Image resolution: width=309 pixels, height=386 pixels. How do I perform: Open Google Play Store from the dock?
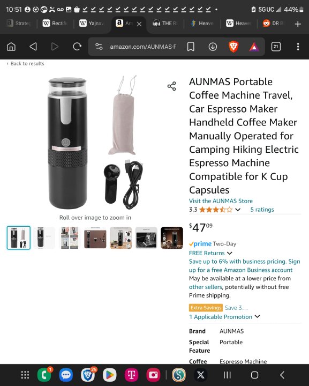point(110,375)
